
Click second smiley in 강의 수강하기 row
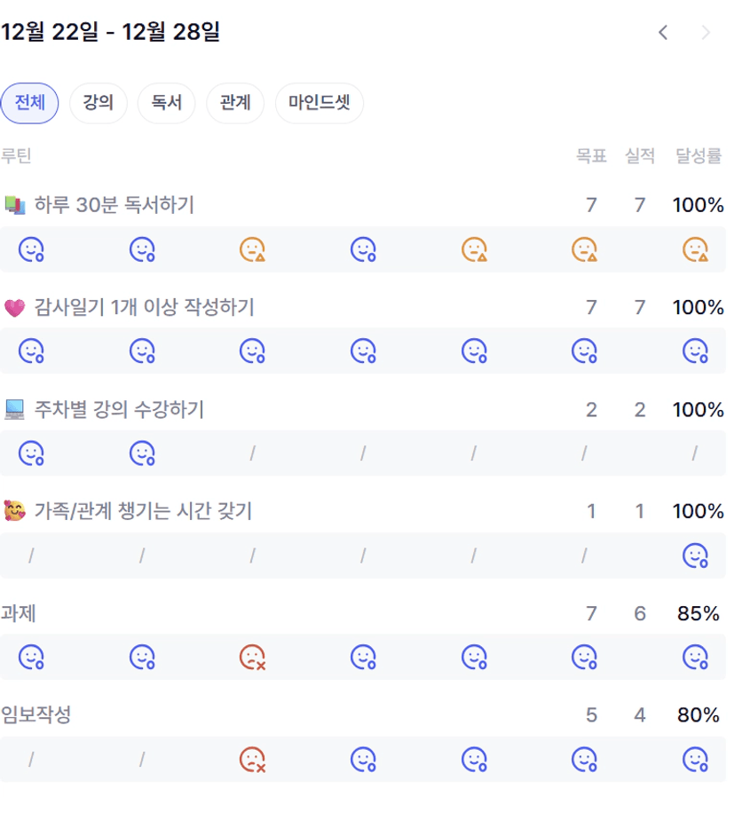[142, 453]
